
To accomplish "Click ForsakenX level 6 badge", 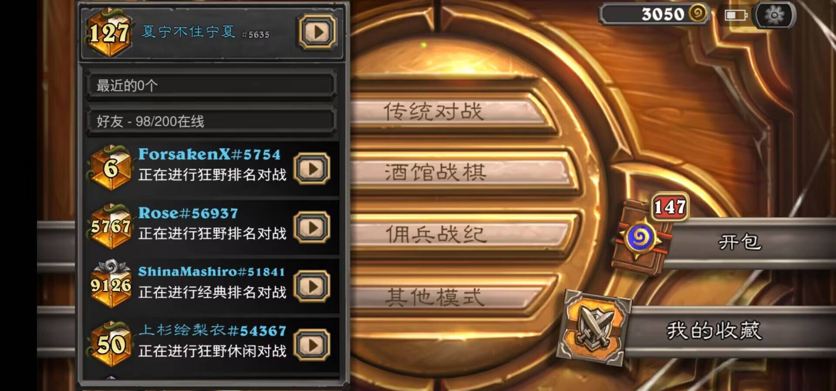I will pos(111,168).
